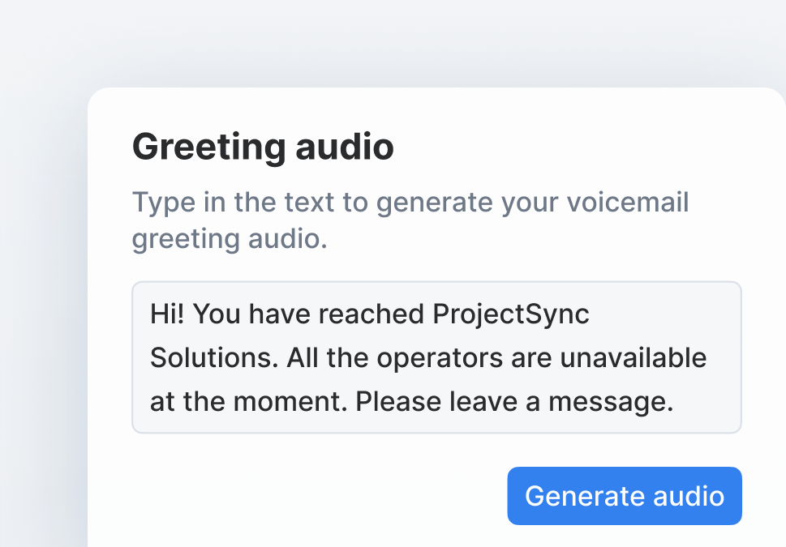Click the label text on the blue button
This screenshot has width=786, height=547.
click(x=624, y=496)
